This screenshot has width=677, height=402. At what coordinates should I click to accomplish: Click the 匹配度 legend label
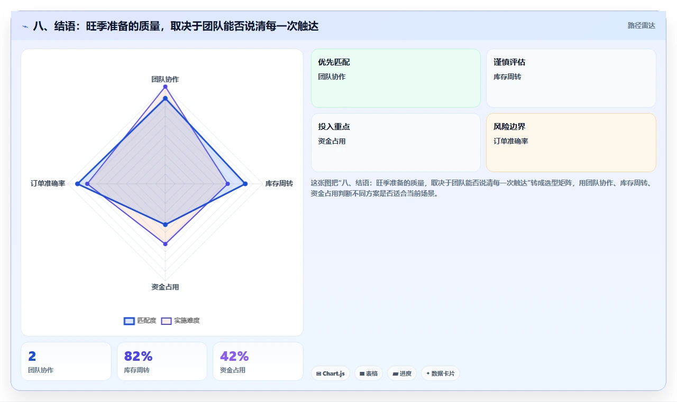tap(147, 321)
